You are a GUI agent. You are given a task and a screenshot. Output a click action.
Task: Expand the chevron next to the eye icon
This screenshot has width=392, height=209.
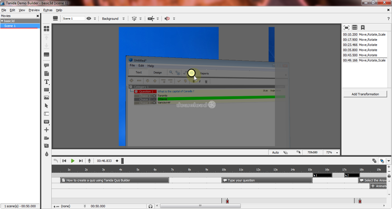coord(95,18)
